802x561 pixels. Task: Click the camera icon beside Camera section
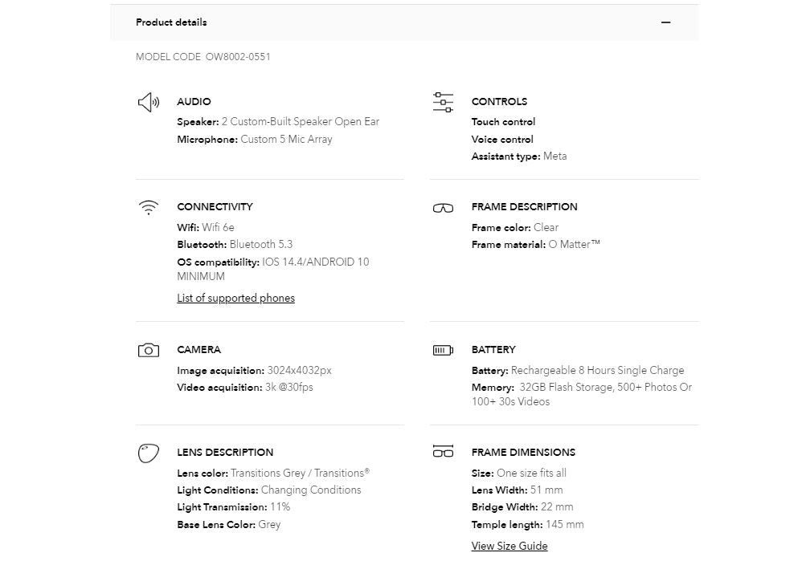(x=148, y=350)
